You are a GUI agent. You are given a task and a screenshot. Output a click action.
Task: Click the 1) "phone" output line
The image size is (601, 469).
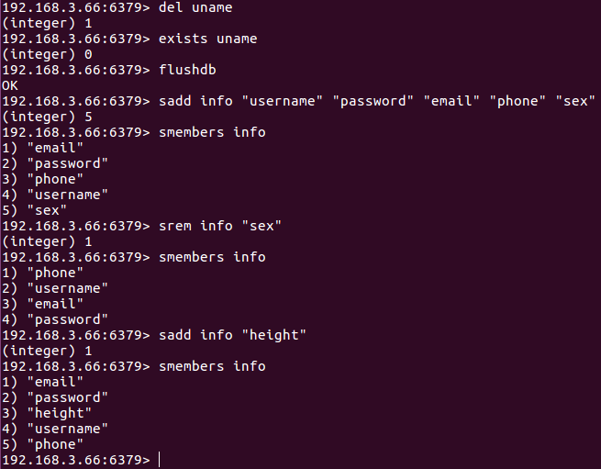point(42,273)
